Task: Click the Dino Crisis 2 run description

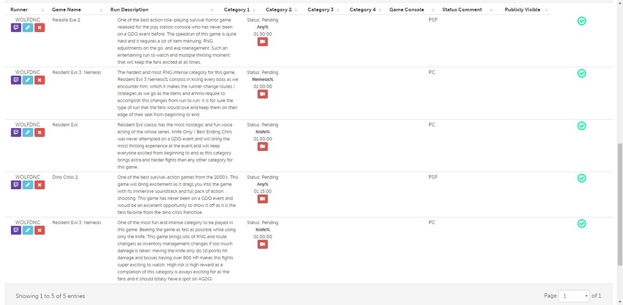Action: pos(178,195)
